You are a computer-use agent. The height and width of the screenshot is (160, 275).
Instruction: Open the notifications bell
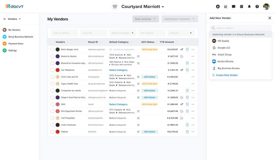point(249,7)
